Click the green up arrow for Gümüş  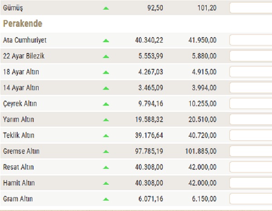[x=106, y=8]
